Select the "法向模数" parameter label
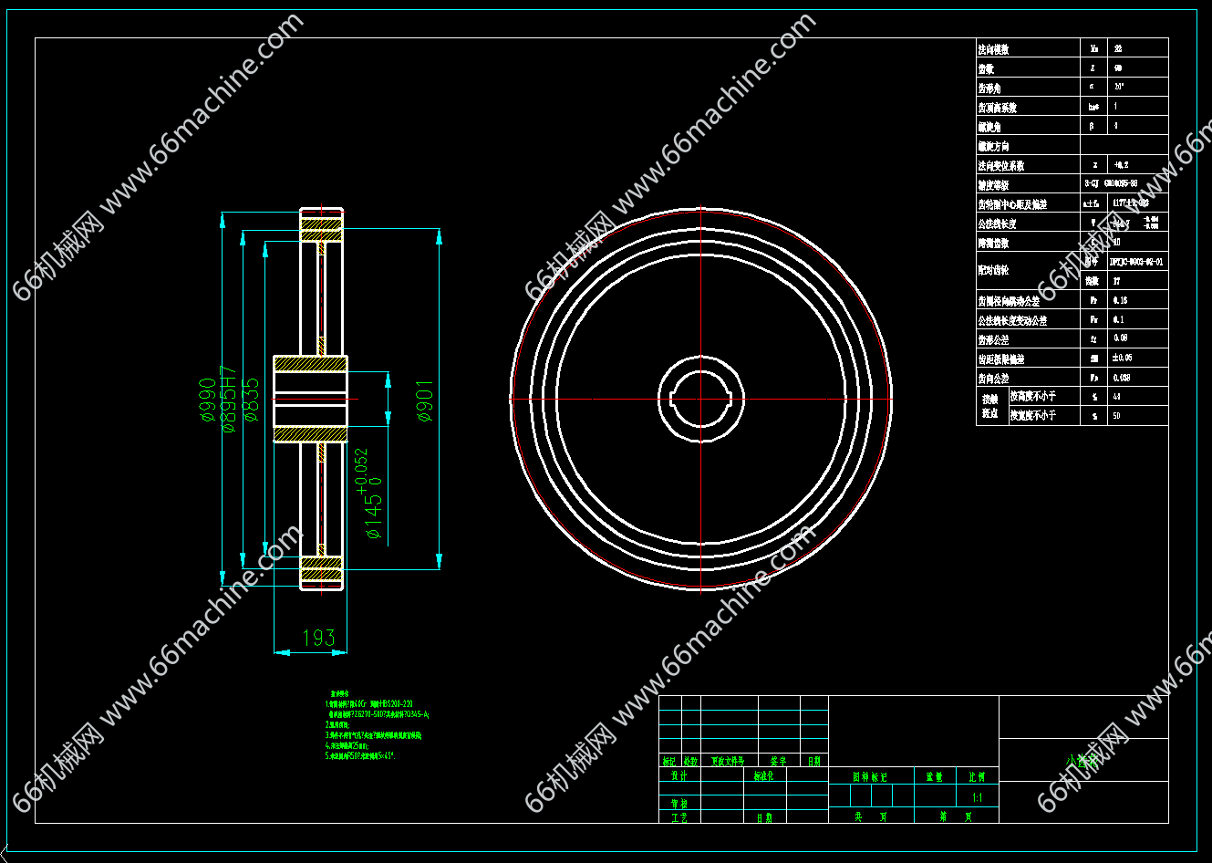This screenshot has height=863, width=1212. pos(993,49)
